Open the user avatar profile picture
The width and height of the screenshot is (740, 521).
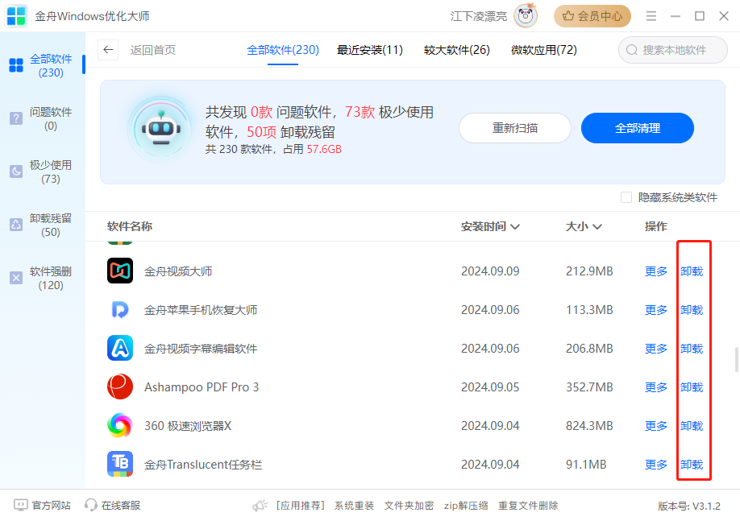526,16
